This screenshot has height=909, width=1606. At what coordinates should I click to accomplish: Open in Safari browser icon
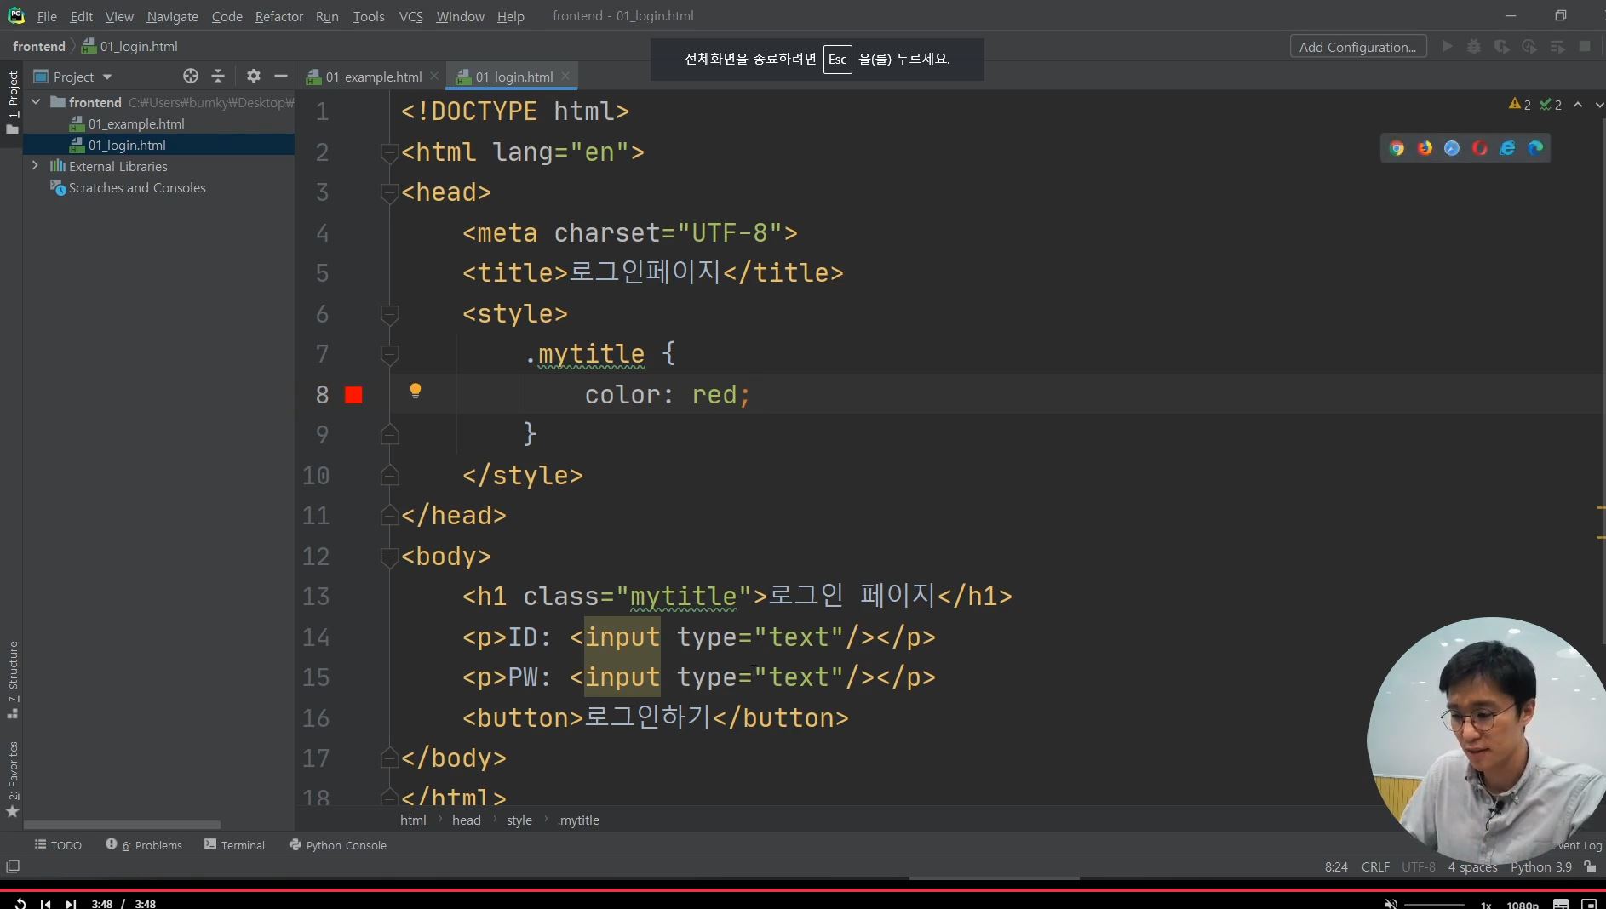coord(1452,148)
